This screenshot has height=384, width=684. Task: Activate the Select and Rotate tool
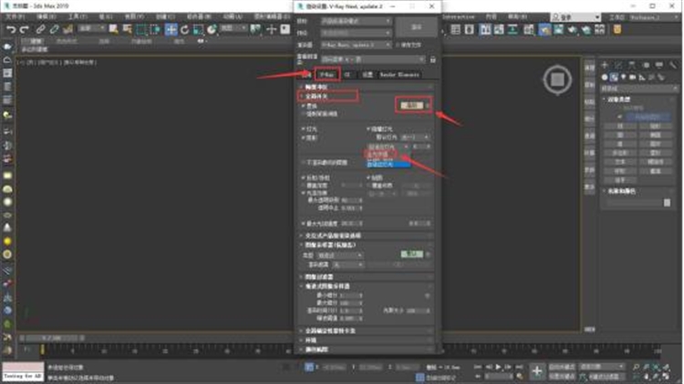(184, 30)
